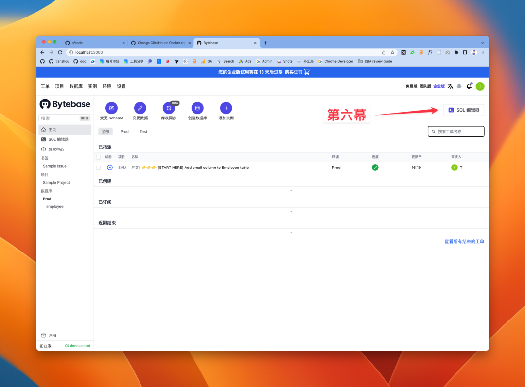
Task: Open the green T user avatar menu
Action: [480, 86]
